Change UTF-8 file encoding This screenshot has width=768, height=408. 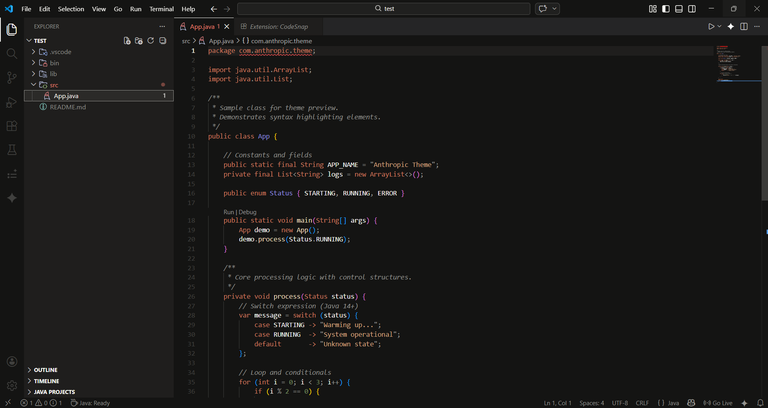[x=620, y=403]
